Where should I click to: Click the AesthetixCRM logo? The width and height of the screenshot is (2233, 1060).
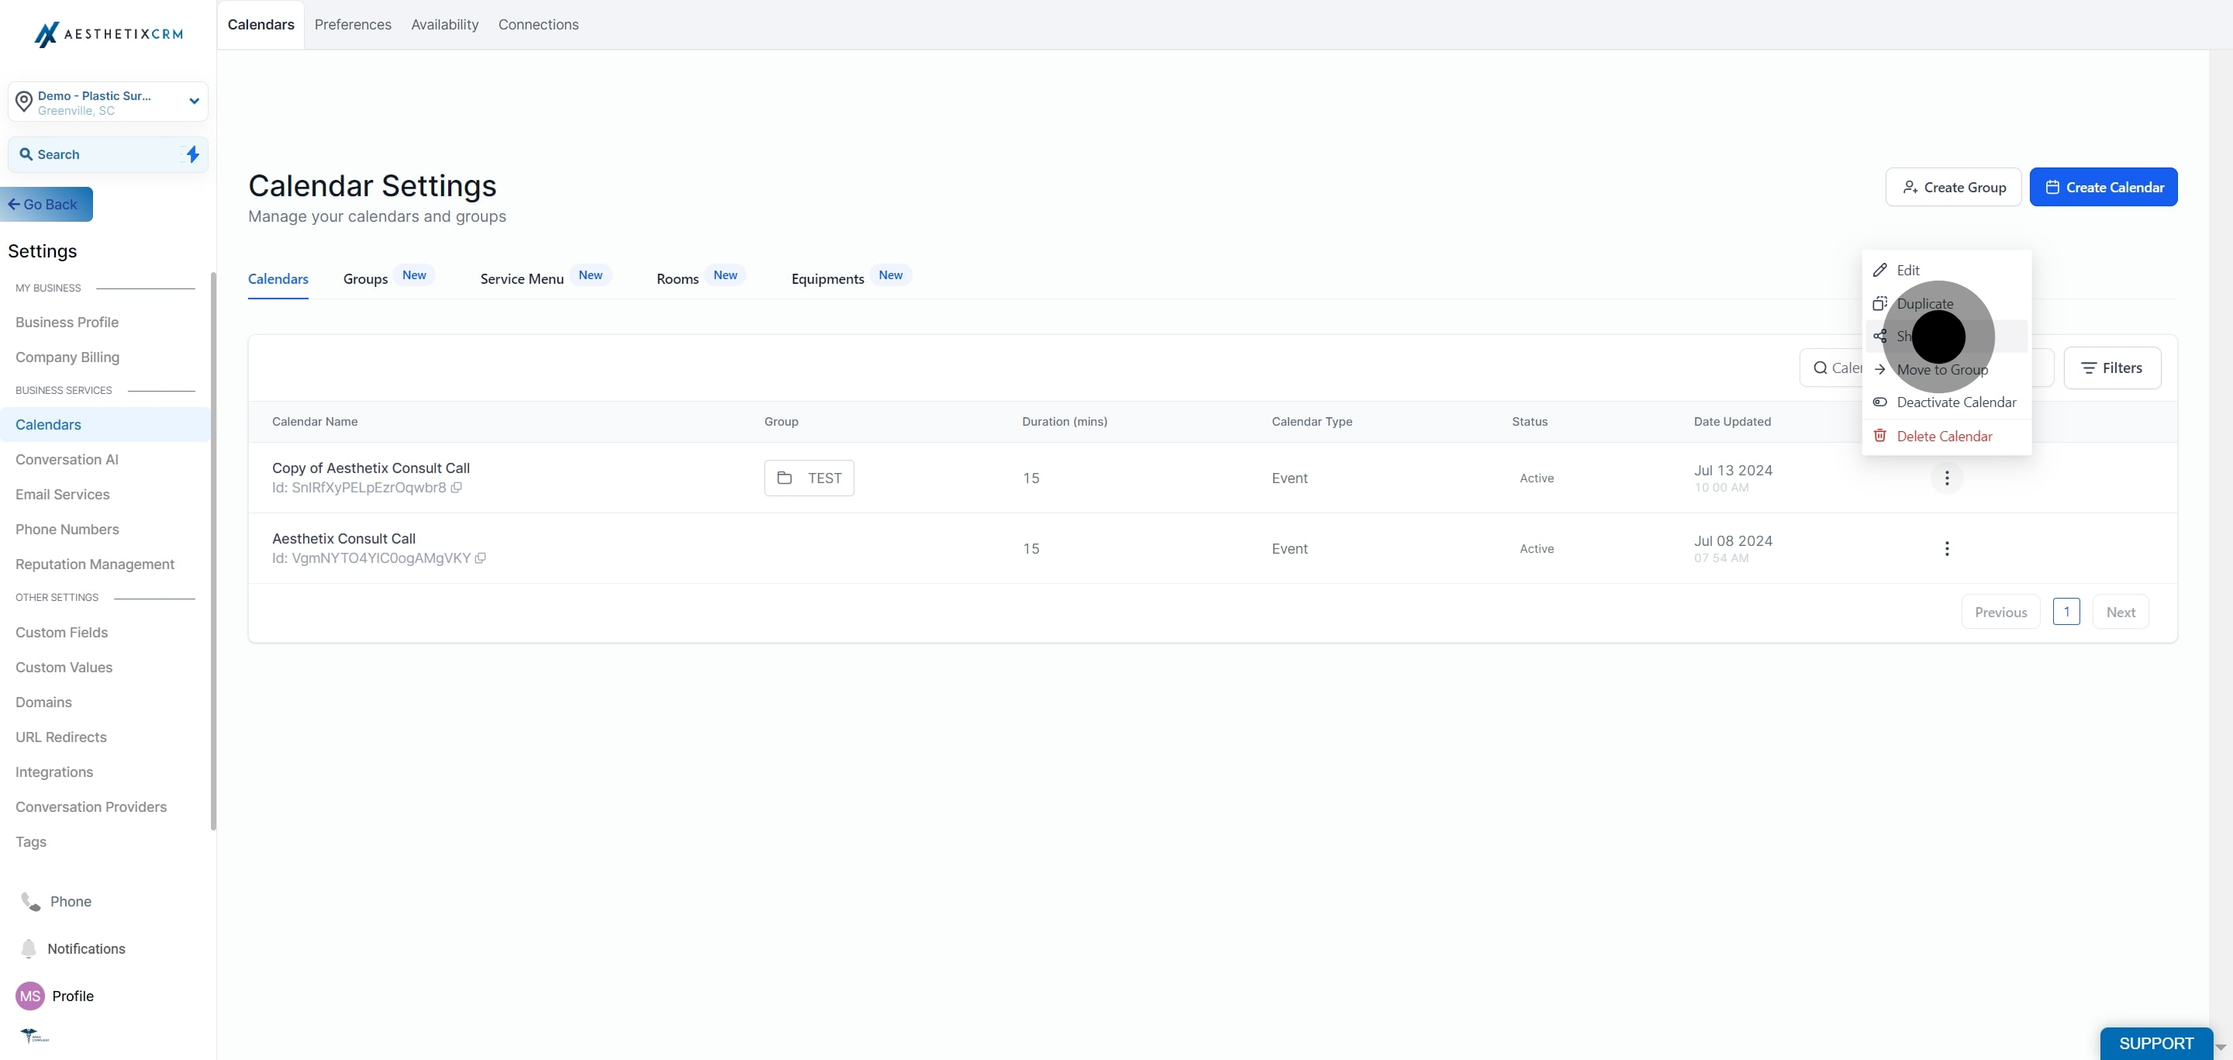click(x=109, y=34)
